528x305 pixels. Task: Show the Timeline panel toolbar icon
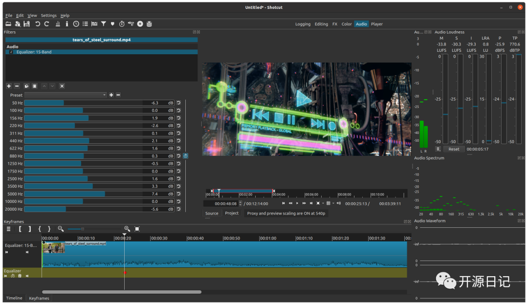click(x=94, y=24)
